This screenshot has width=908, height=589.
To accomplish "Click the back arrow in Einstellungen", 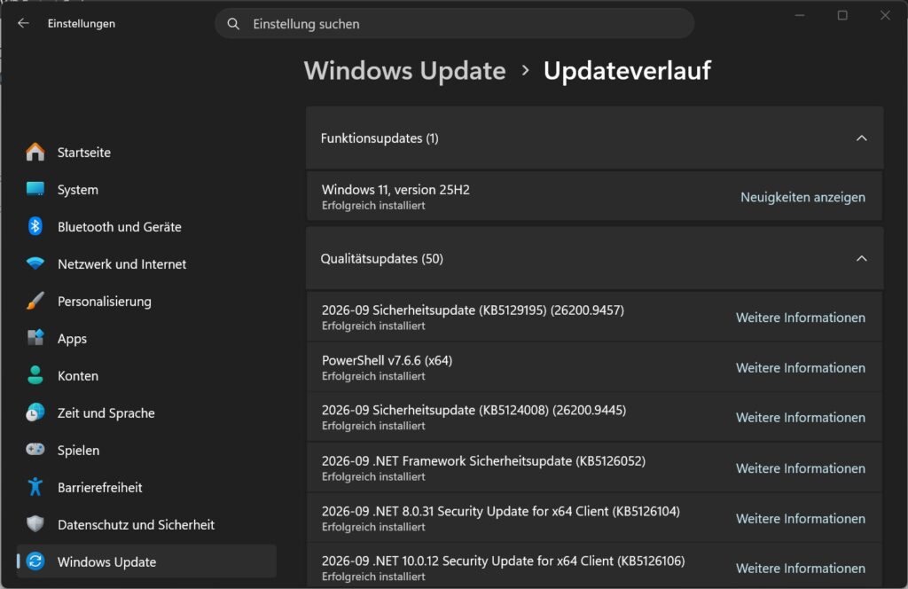I will [x=23, y=23].
